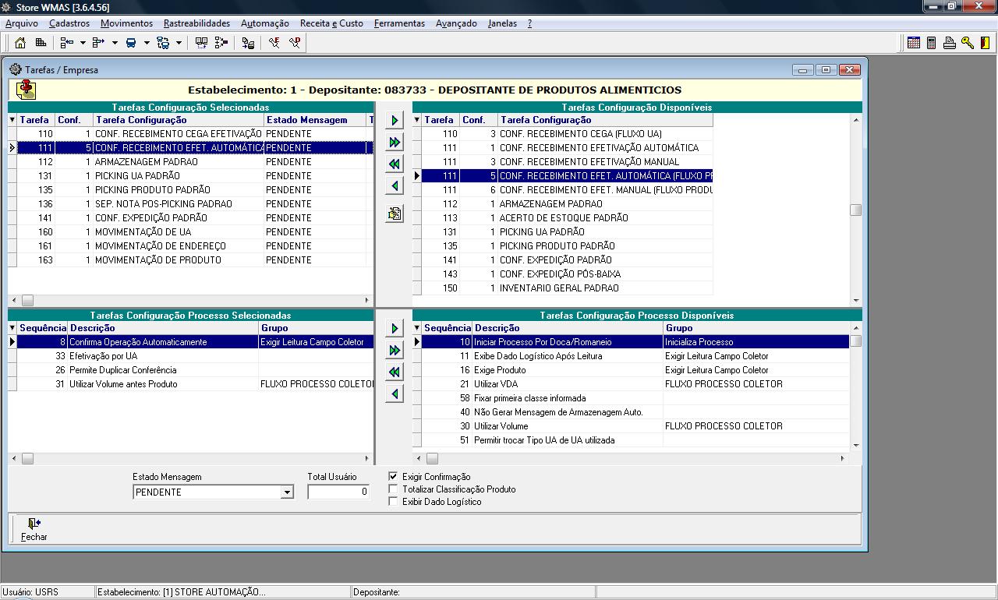
Task: Click upper double right arrow in Tarefas Configuração
Action: click(395, 143)
